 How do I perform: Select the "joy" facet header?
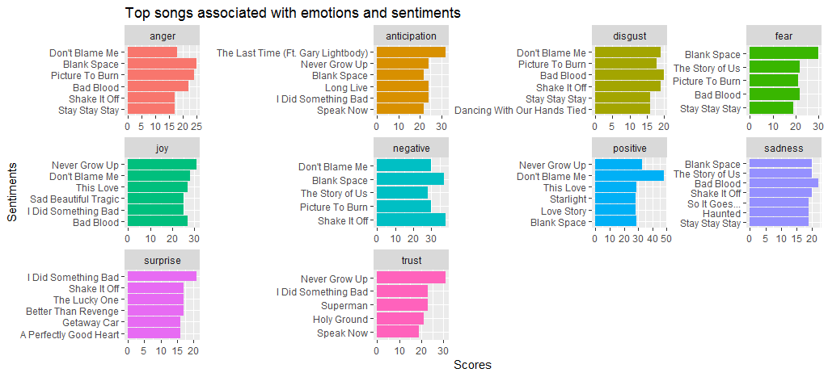(163, 148)
